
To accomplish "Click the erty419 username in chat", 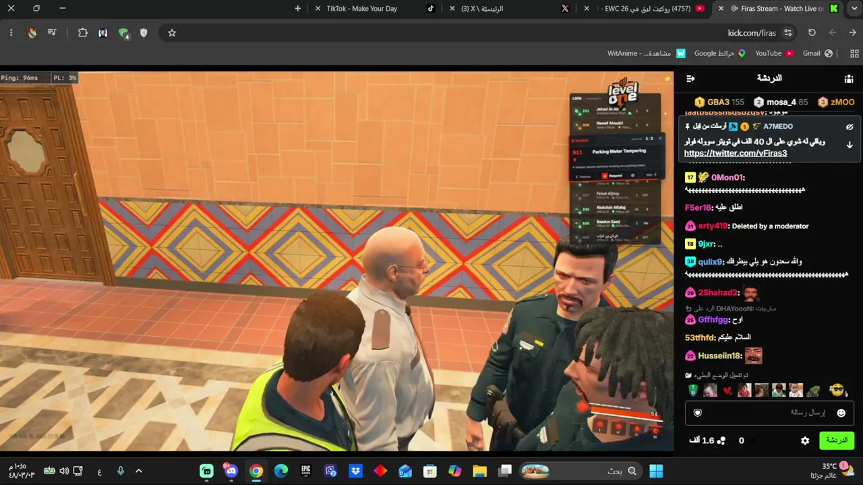I will (x=713, y=226).
